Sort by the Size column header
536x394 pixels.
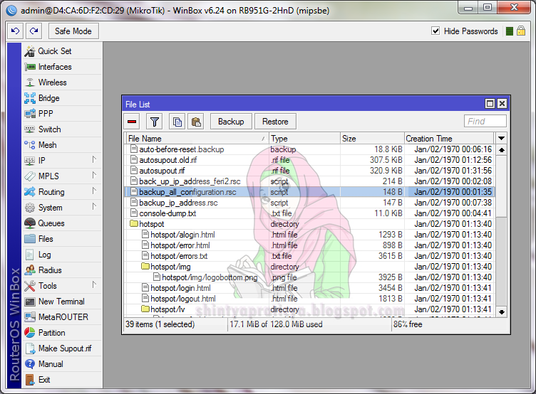(x=372, y=139)
